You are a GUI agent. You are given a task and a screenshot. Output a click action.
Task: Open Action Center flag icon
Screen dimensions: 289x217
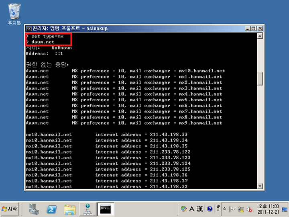232,209
